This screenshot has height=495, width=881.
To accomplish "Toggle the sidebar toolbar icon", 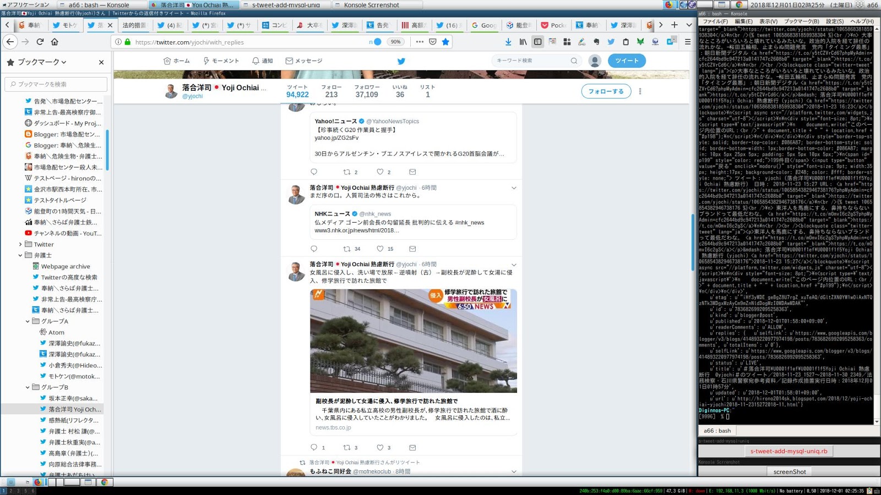I will pos(538,42).
